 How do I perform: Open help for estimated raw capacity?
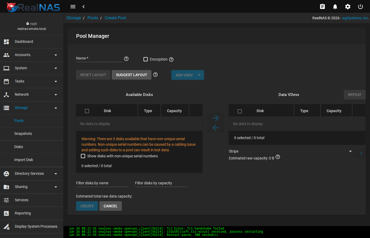278,157
